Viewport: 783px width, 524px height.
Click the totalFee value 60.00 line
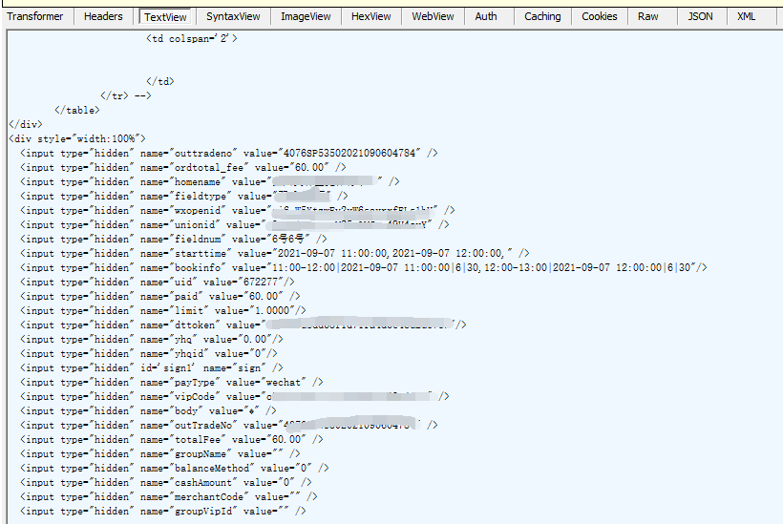click(x=171, y=440)
